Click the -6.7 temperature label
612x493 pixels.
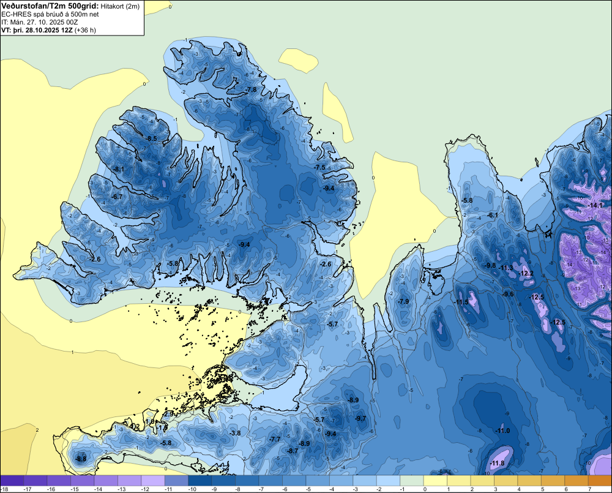pyautogui.click(x=117, y=197)
